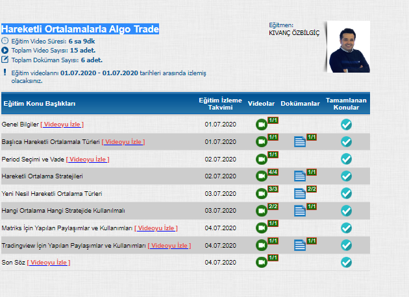
Task: Click completed checkmark for Hangi Ortalama Hangi Stratejide
Action: [x=346, y=211]
